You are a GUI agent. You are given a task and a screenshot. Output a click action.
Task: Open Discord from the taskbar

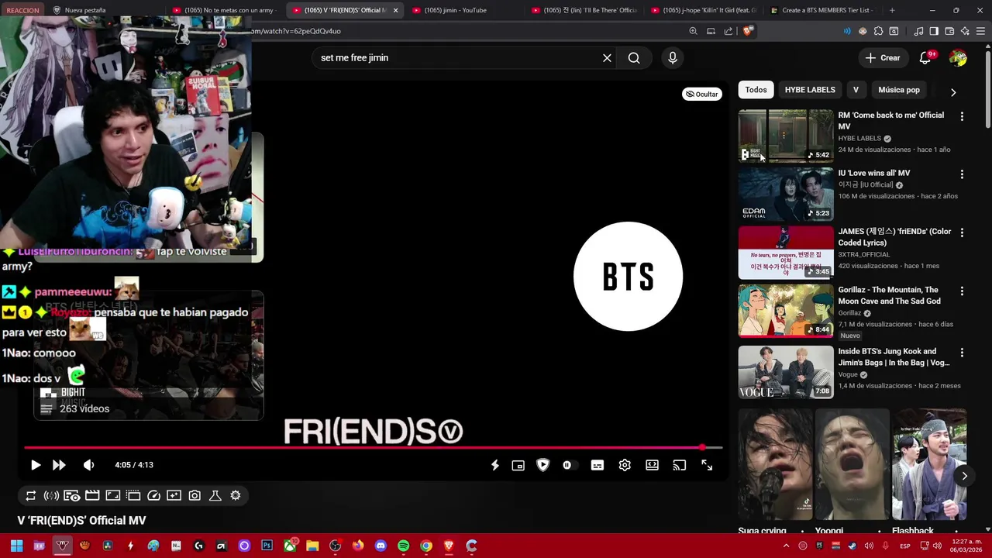[x=381, y=546]
